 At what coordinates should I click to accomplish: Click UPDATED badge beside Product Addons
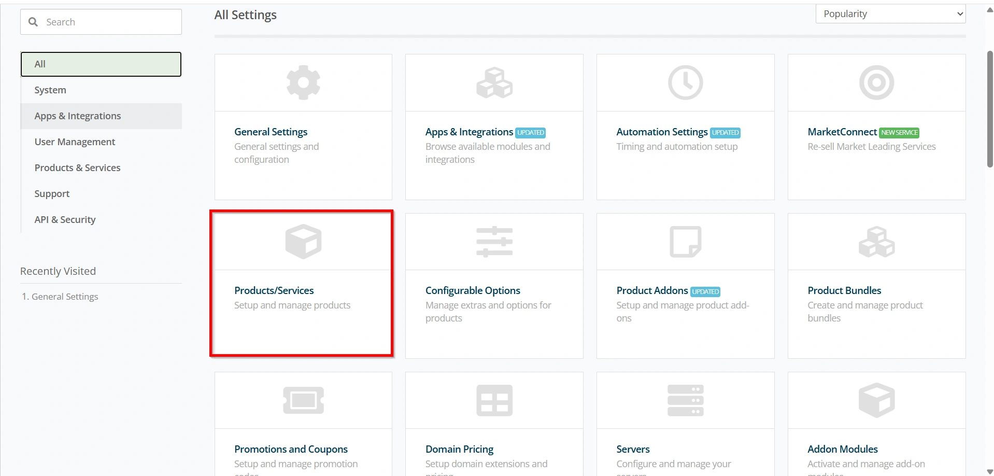[x=705, y=292]
